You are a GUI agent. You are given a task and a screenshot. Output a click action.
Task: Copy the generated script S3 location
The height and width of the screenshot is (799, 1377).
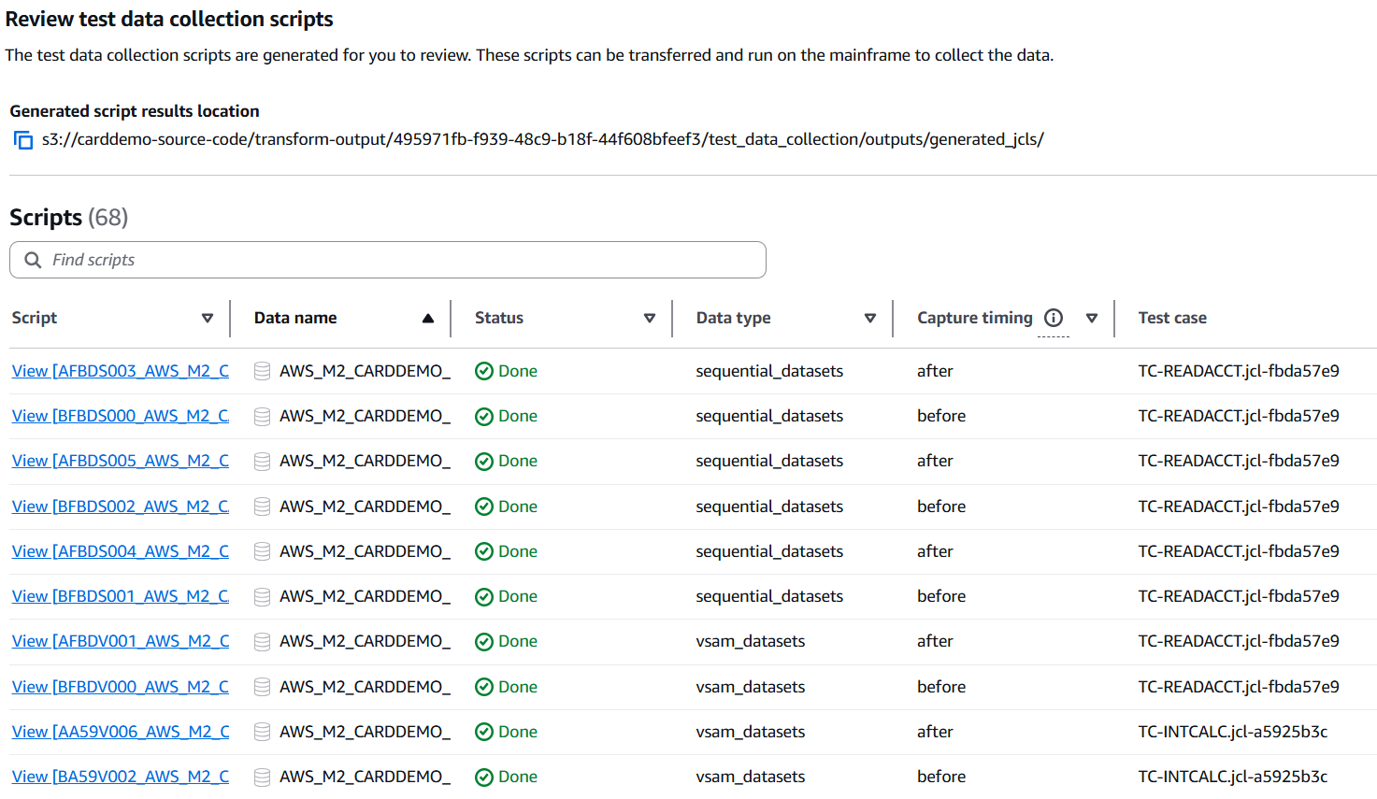23,140
